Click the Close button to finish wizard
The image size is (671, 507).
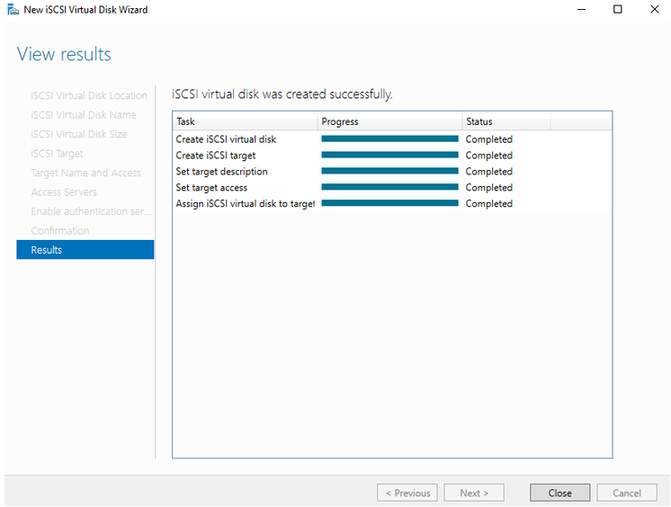559,493
